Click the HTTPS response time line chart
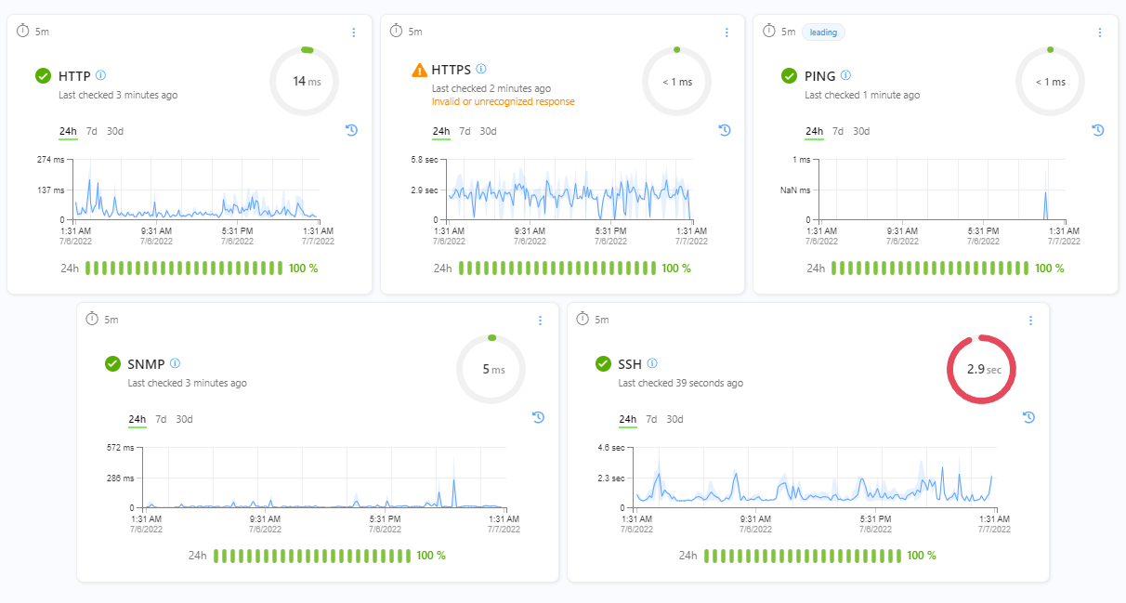1126x603 pixels. click(570, 190)
